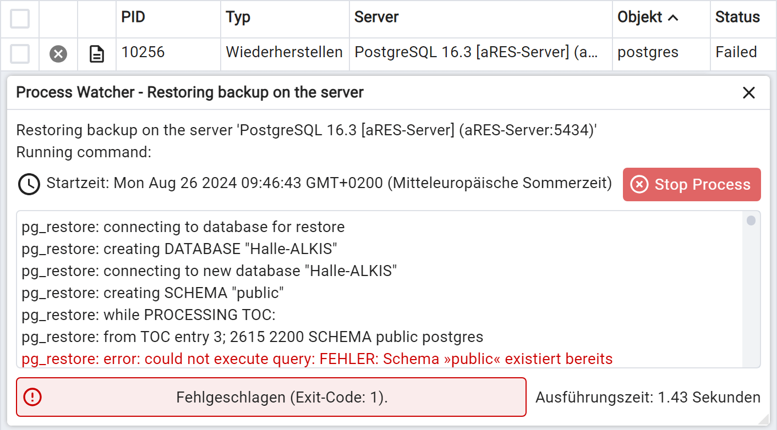This screenshot has width=777, height=430.
Task: Click the log output scrollbar thumb
Action: [751, 221]
